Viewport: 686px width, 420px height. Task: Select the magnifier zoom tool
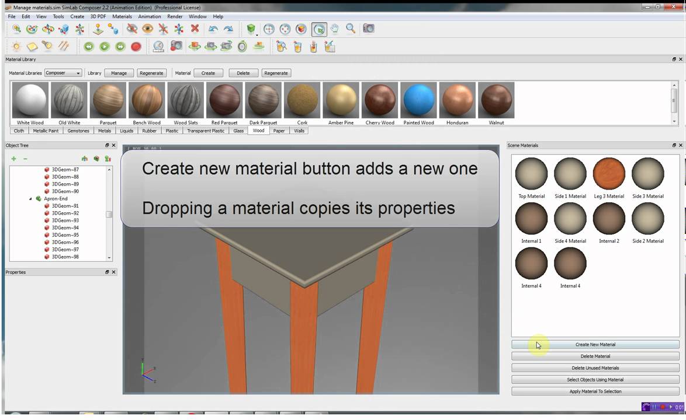351,29
